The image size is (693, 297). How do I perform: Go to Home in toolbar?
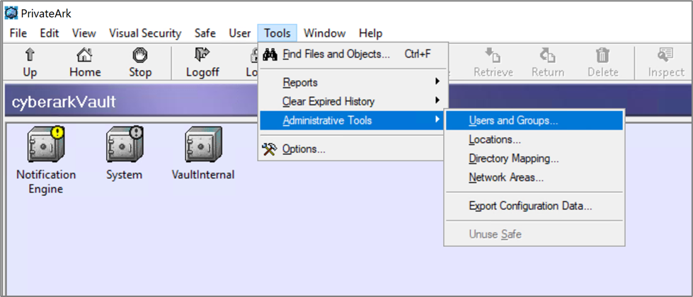(84, 56)
